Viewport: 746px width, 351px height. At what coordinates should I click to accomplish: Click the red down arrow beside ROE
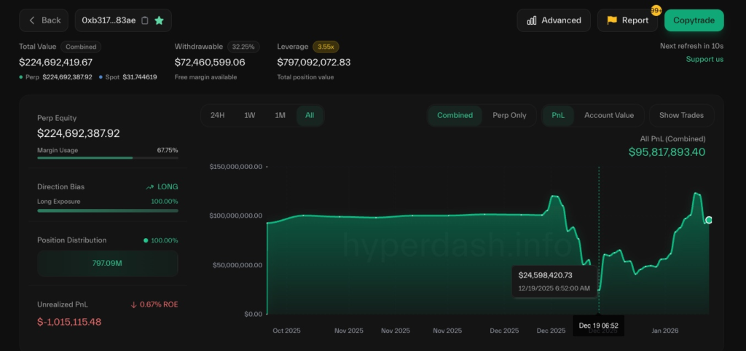tap(134, 304)
